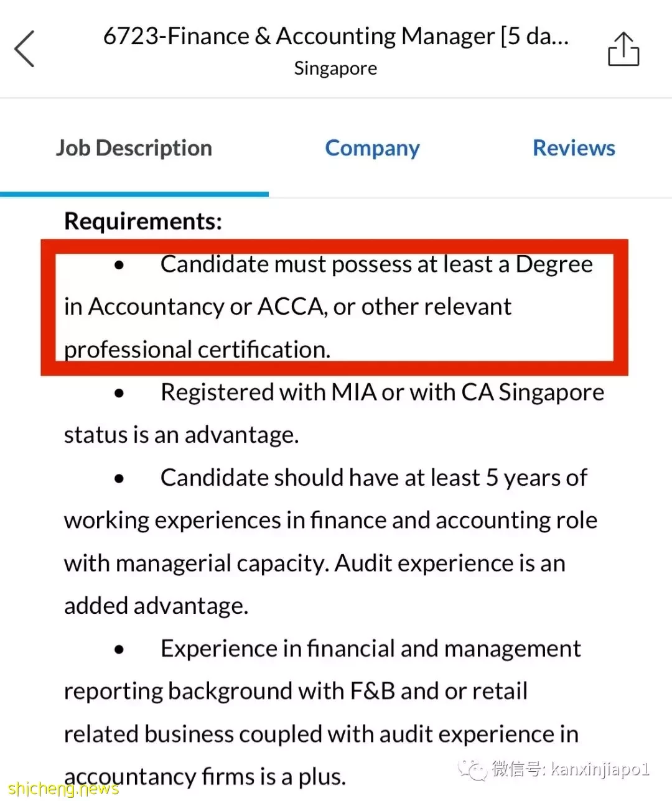This screenshot has width=672, height=801.
Task: Tap the truncated job title header
Action: click(x=336, y=36)
